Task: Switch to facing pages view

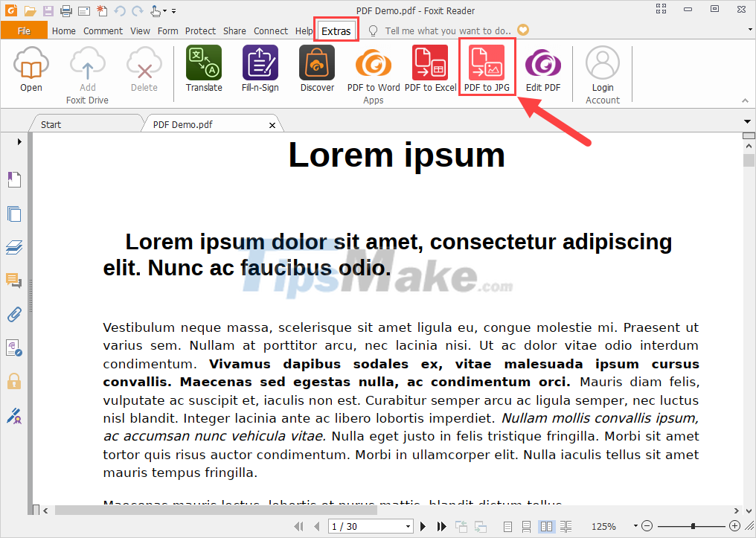Action: (548, 526)
